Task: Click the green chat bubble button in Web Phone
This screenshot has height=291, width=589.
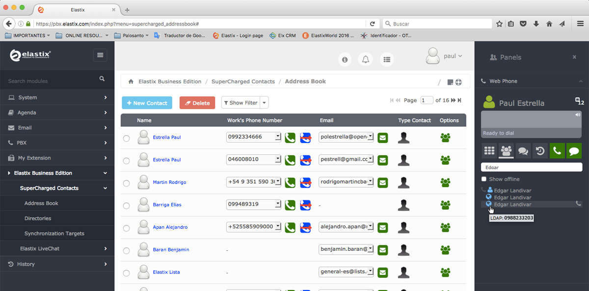Action: click(x=574, y=151)
